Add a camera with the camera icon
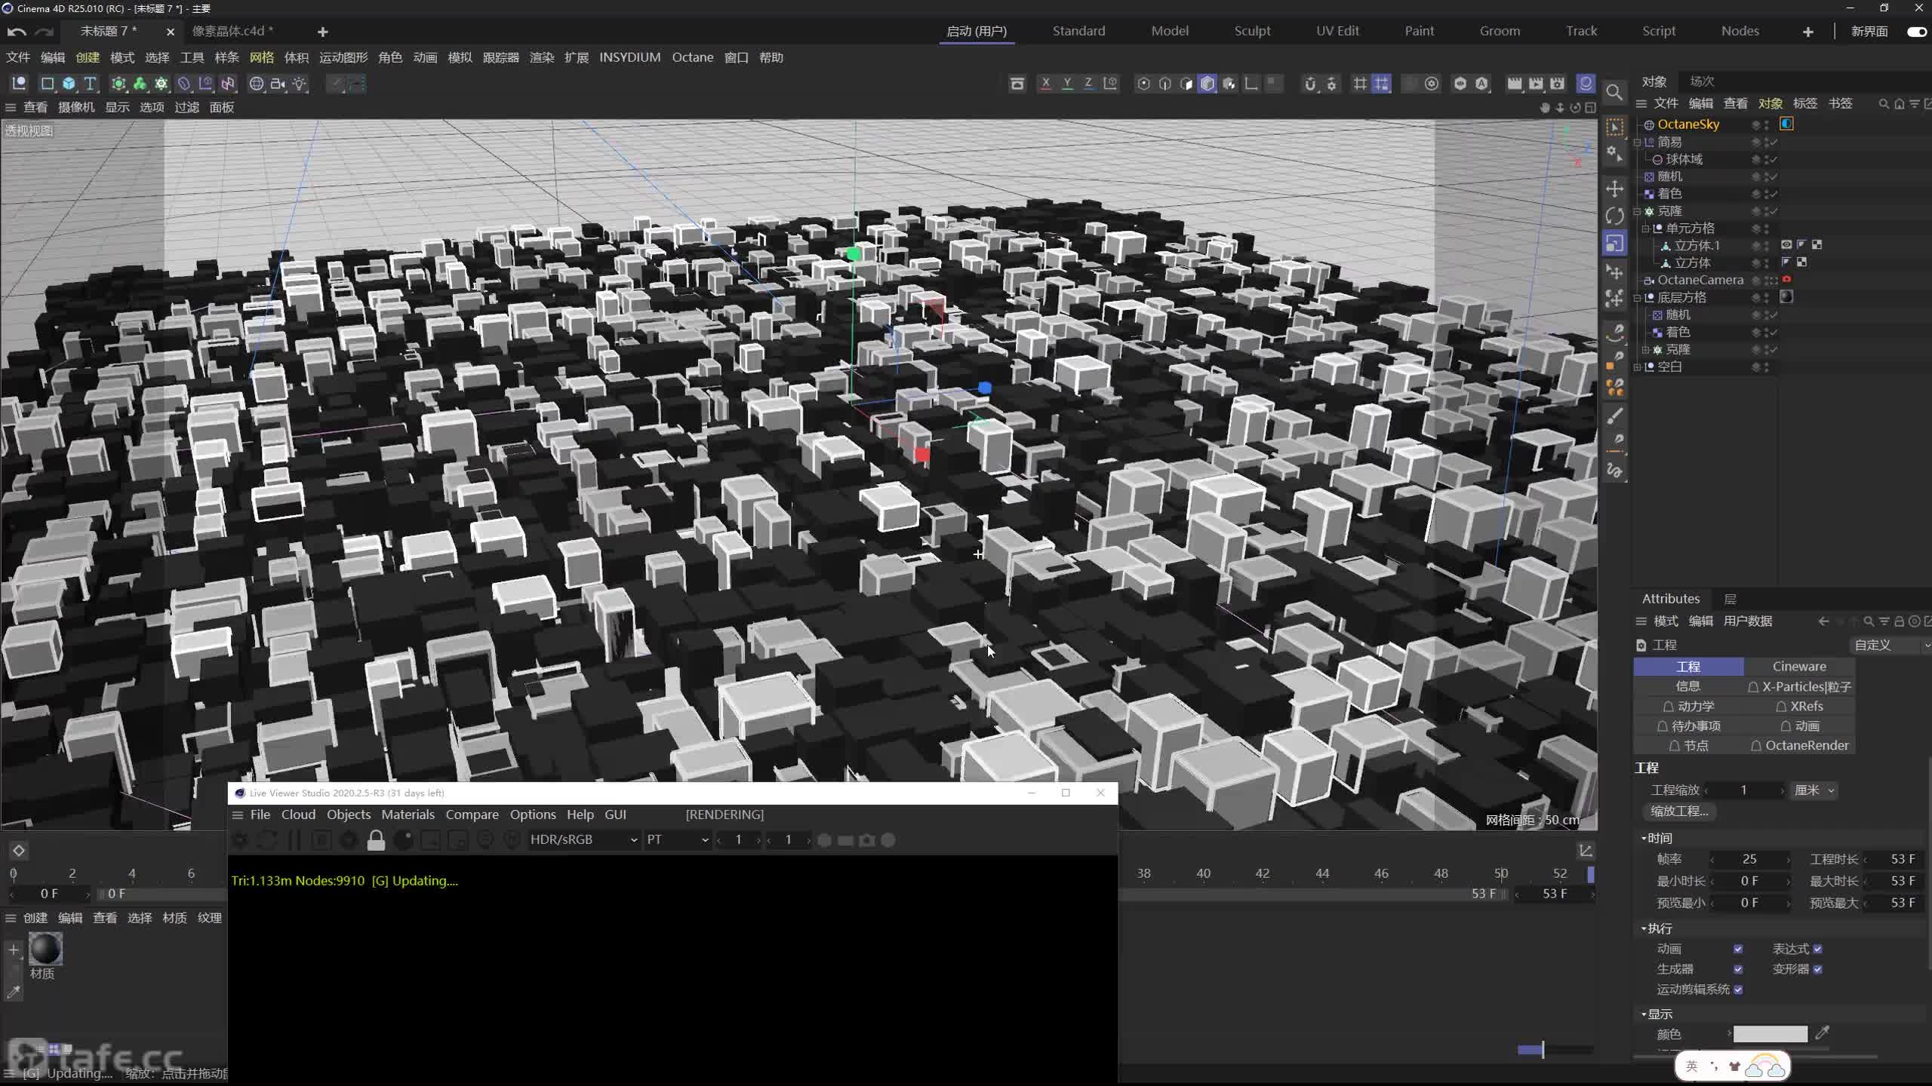This screenshot has height=1086, width=1932. (x=278, y=84)
